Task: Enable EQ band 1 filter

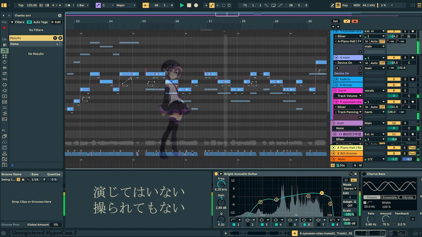Action: [233, 224]
